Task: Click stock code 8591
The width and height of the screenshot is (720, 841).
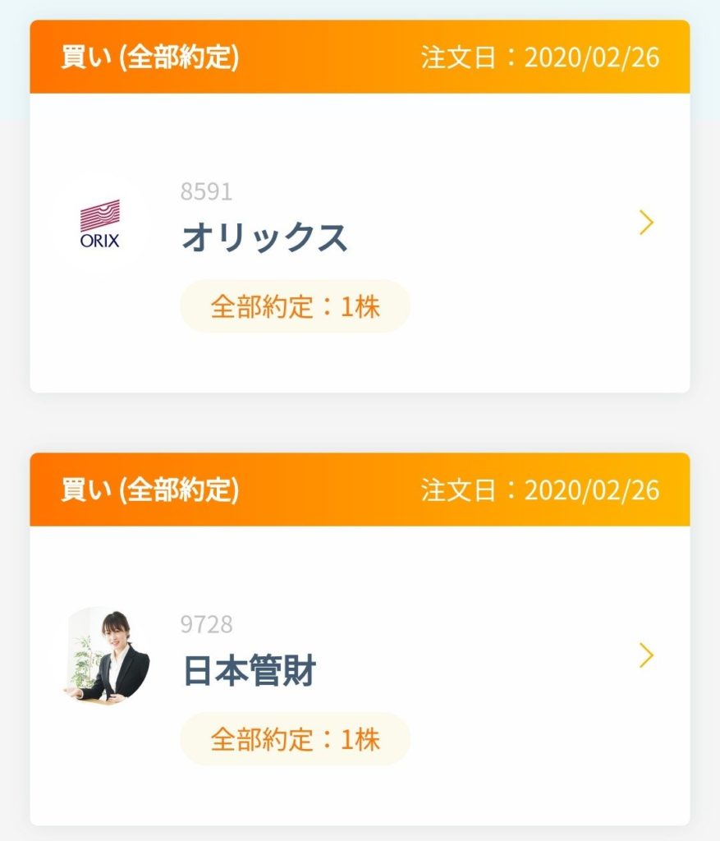Action: point(206,191)
